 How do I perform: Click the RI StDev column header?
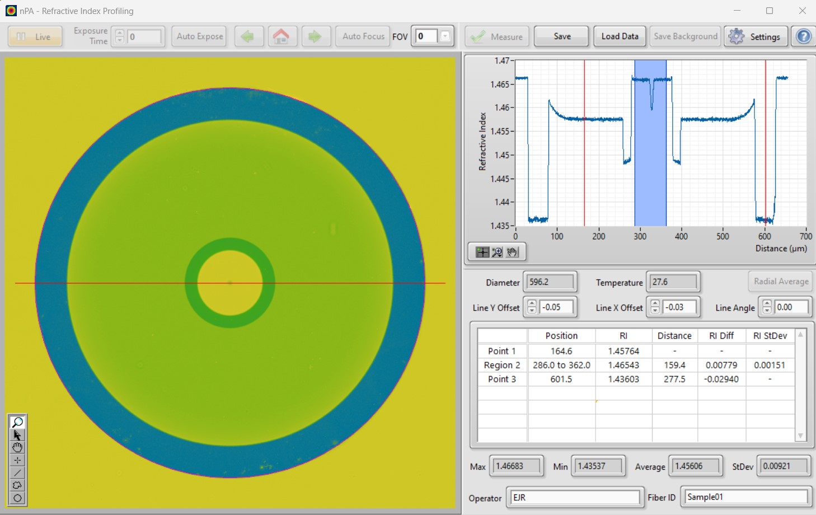(770, 336)
